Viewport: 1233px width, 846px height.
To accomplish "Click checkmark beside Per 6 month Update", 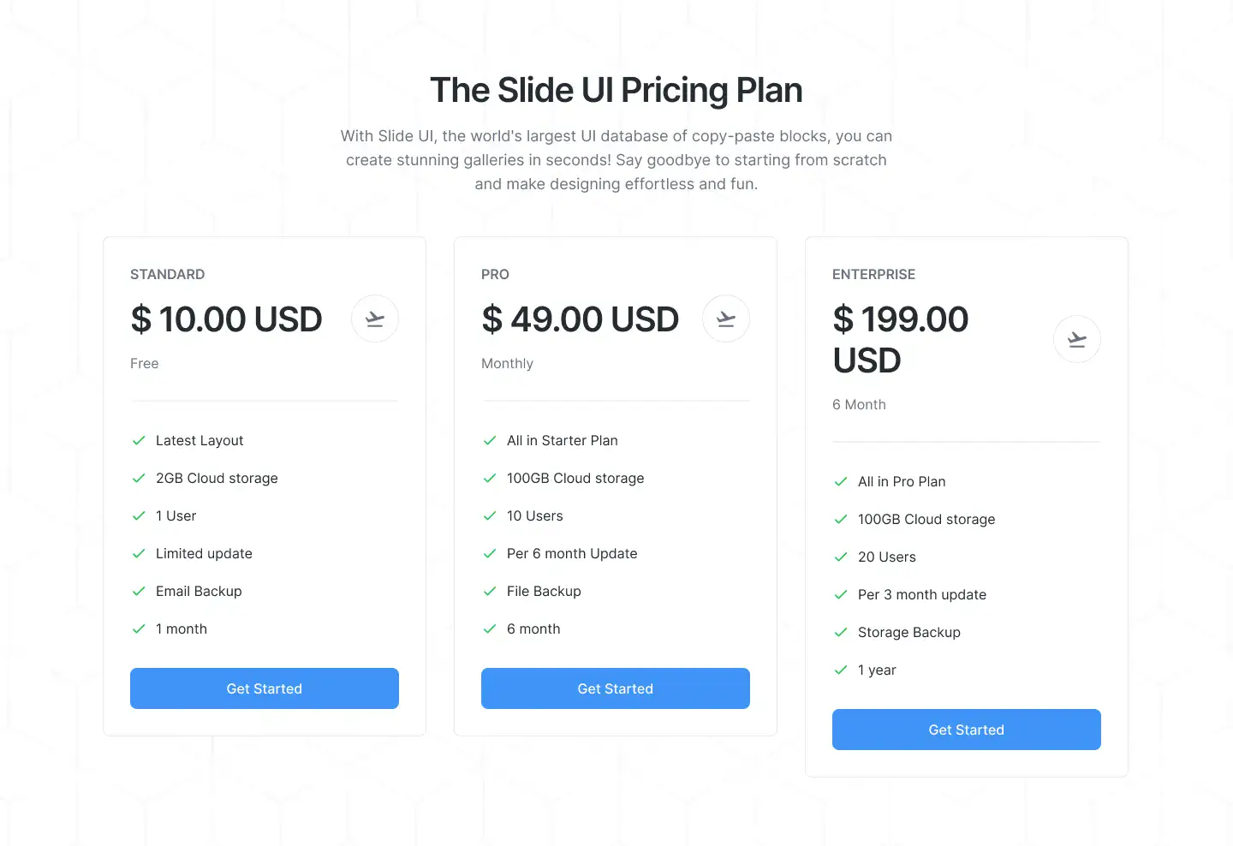I will click(490, 553).
